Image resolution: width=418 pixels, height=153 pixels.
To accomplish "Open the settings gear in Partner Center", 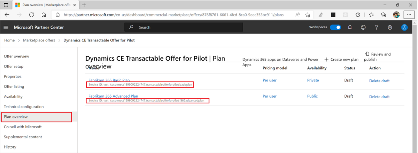I will [x=390, y=28].
